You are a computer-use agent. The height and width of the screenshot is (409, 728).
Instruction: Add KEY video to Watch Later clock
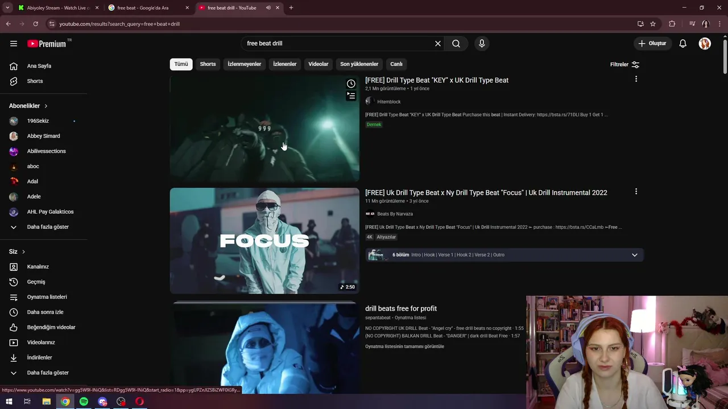click(351, 84)
